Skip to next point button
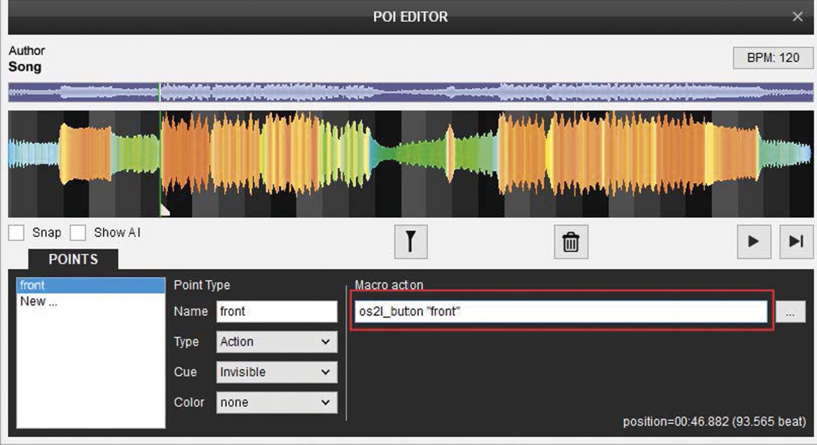This screenshot has height=445, width=817. [x=796, y=242]
